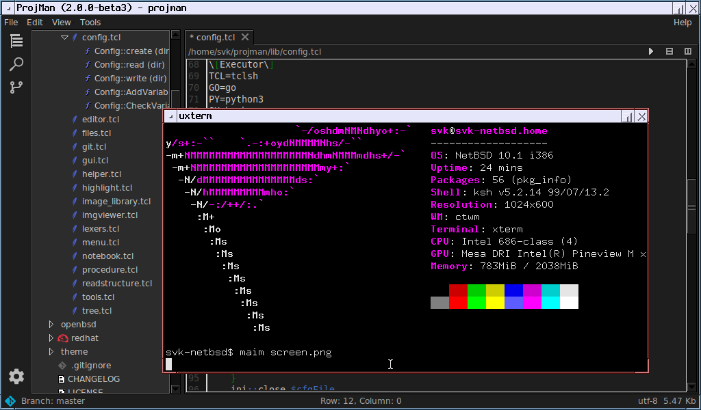Open the Help menu
The width and height of the screenshot is (701, 410).
683,23
